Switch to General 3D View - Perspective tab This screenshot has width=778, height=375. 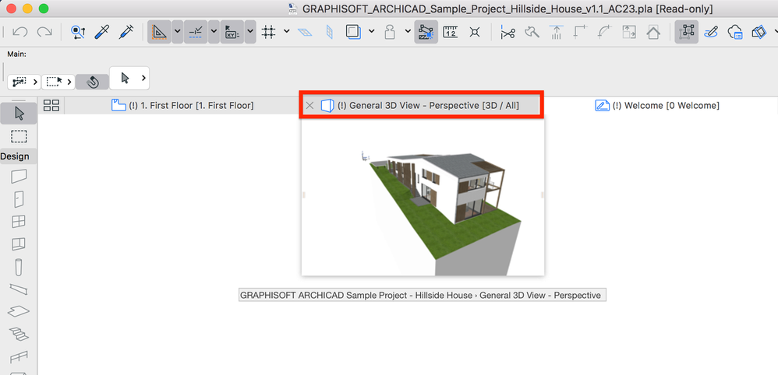421,106
